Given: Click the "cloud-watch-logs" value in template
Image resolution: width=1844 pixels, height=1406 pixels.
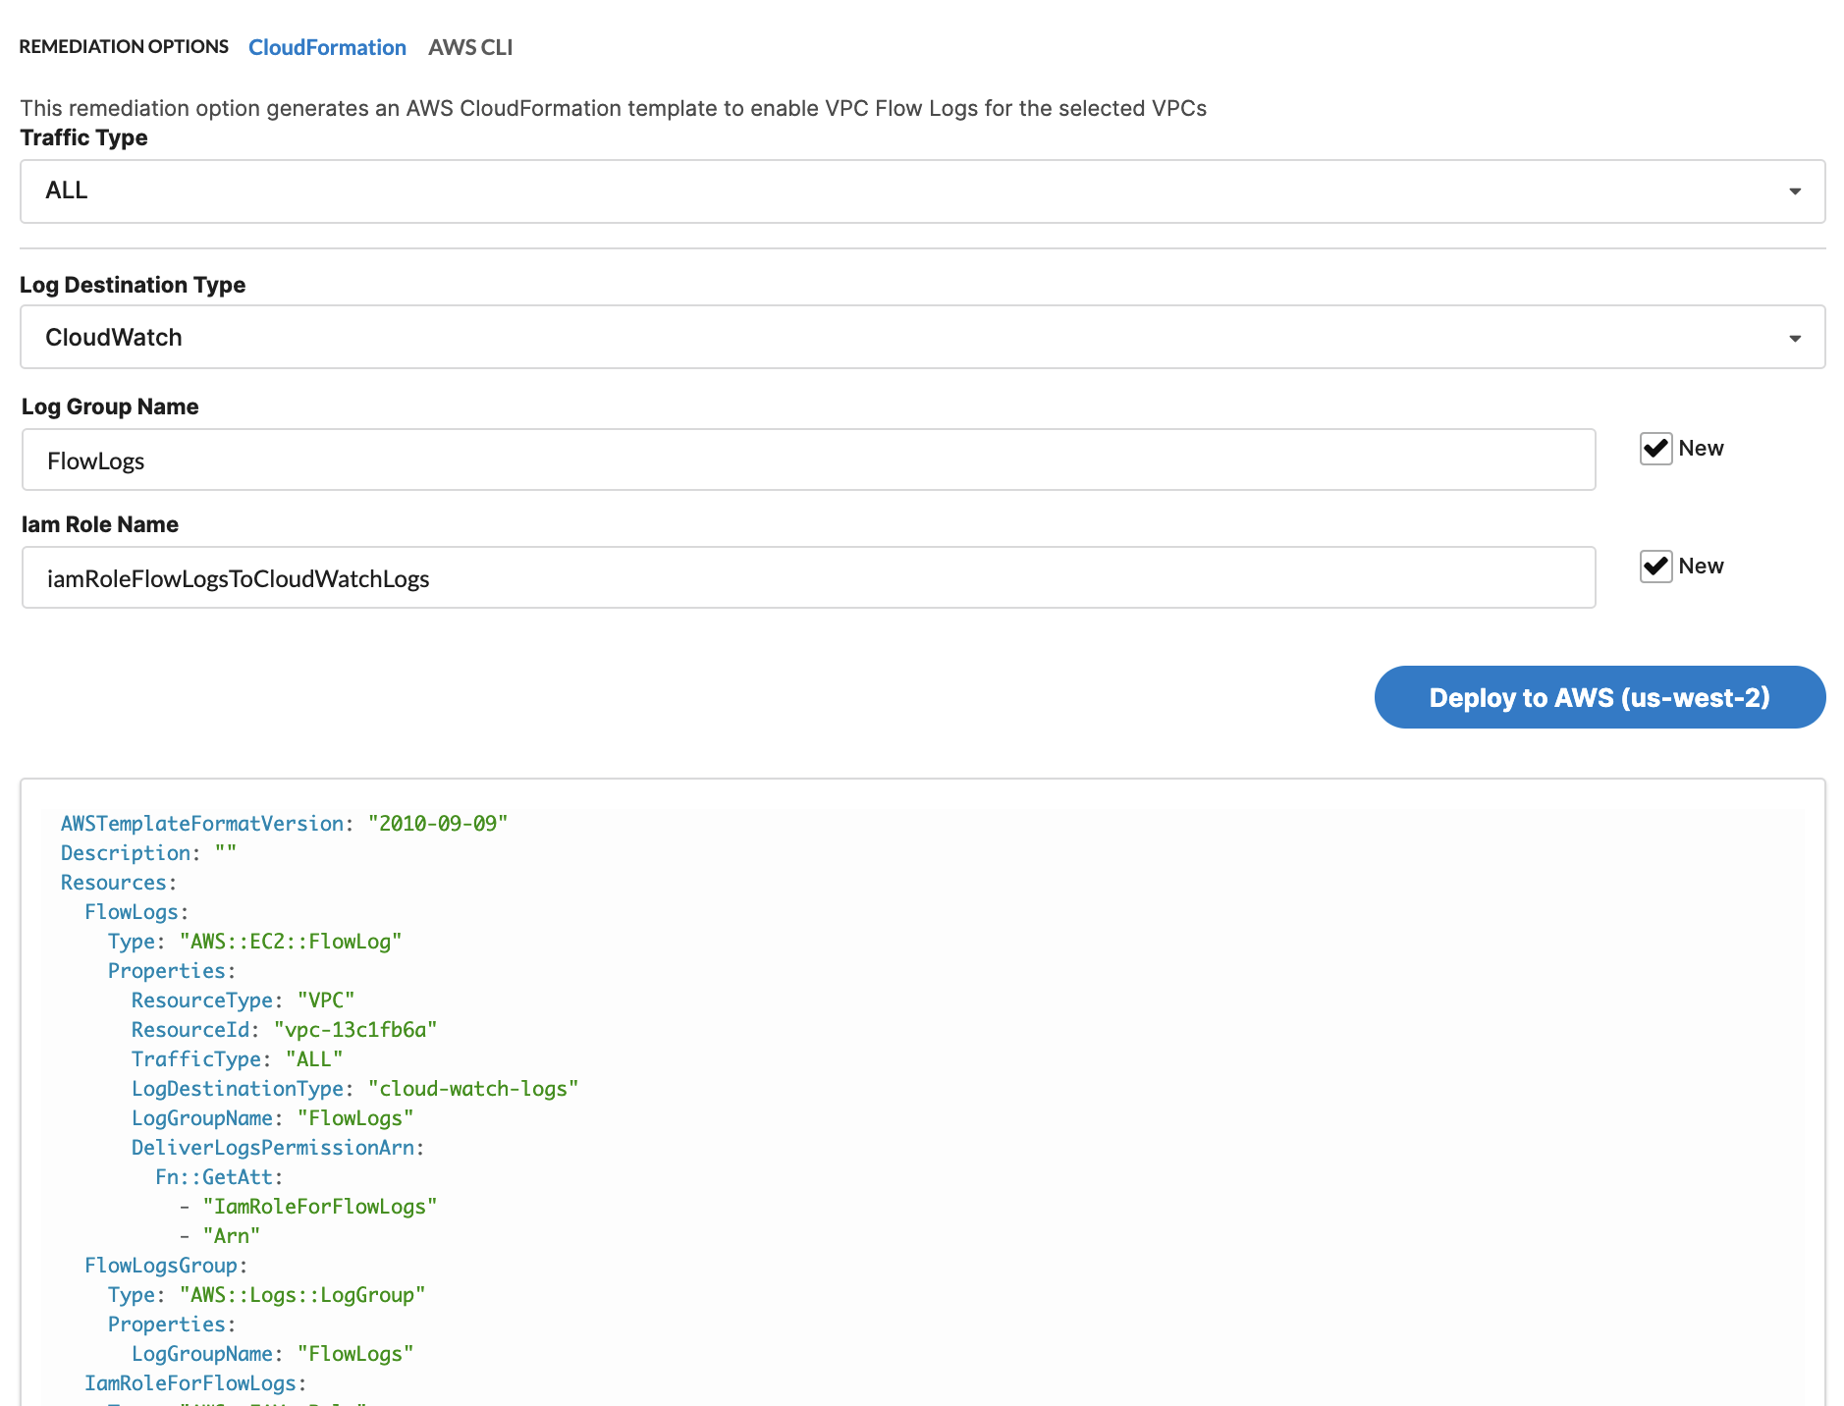Looking at the screenshot, I should pyautogui.click(x=473, y=1089).
